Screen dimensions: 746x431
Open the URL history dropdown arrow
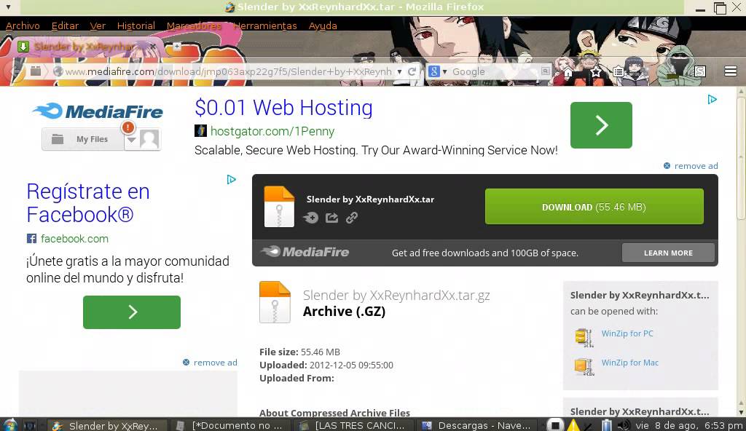399,72
